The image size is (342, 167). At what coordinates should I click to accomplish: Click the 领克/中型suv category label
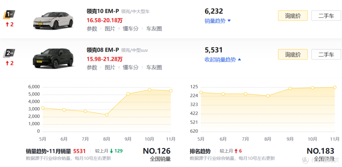pos(134,50)
